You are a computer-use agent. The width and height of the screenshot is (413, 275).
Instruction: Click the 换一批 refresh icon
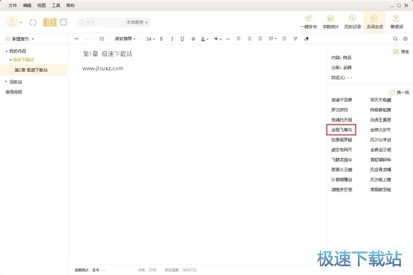click(x=392, y=92)
